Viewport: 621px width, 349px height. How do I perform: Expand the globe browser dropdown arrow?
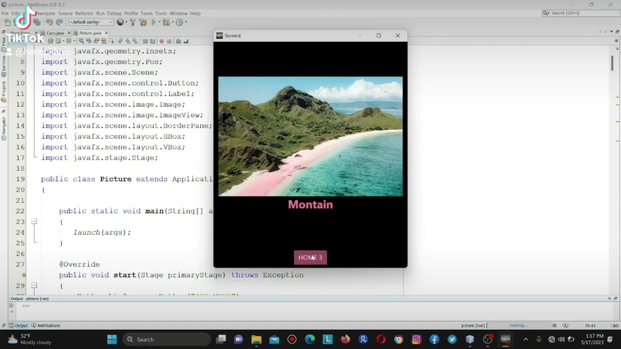pyautogui.click(x=126, y=22)
